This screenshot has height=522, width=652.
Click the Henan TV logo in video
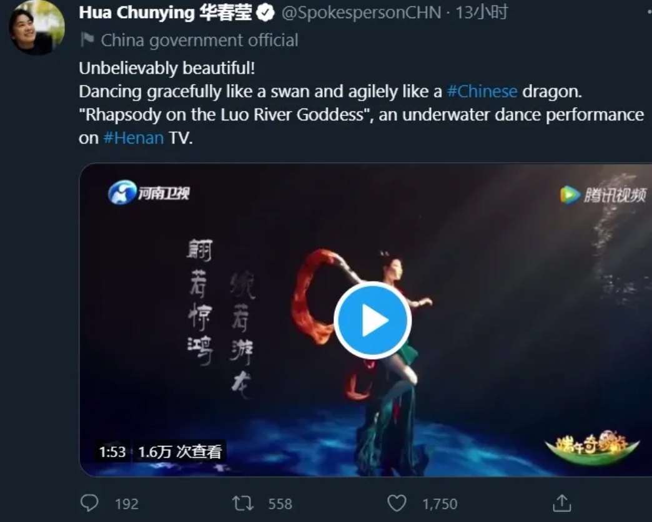coord(149,192)
